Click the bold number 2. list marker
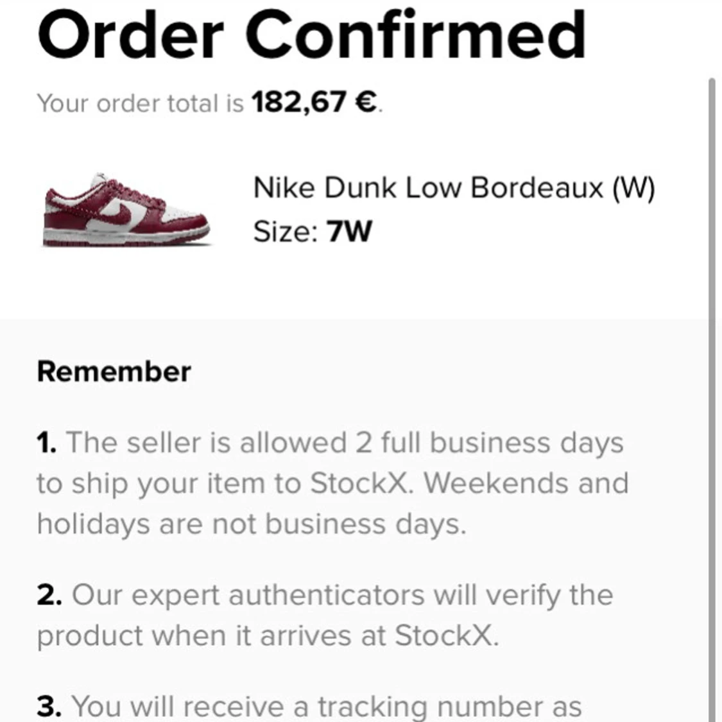This screenshot has height=722, width=722. pyautogui.click(x=49, y=595)
